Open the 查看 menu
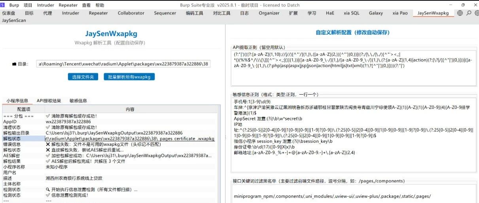 [86, 6]
